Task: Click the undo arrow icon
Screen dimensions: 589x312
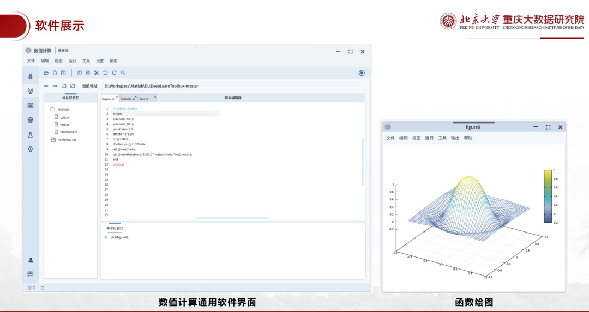Action: click(105, 73)
